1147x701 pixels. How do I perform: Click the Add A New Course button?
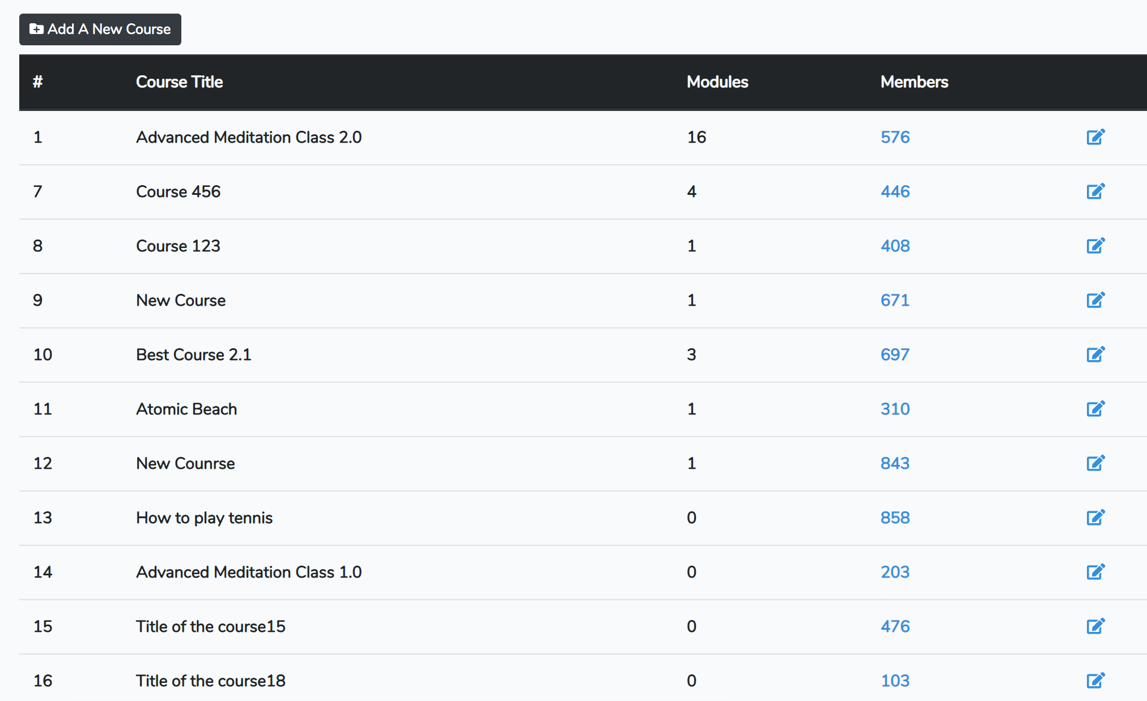(100, 29)
